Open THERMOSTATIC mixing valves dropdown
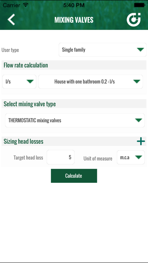 pyautogui.click(x=75, y=121)
